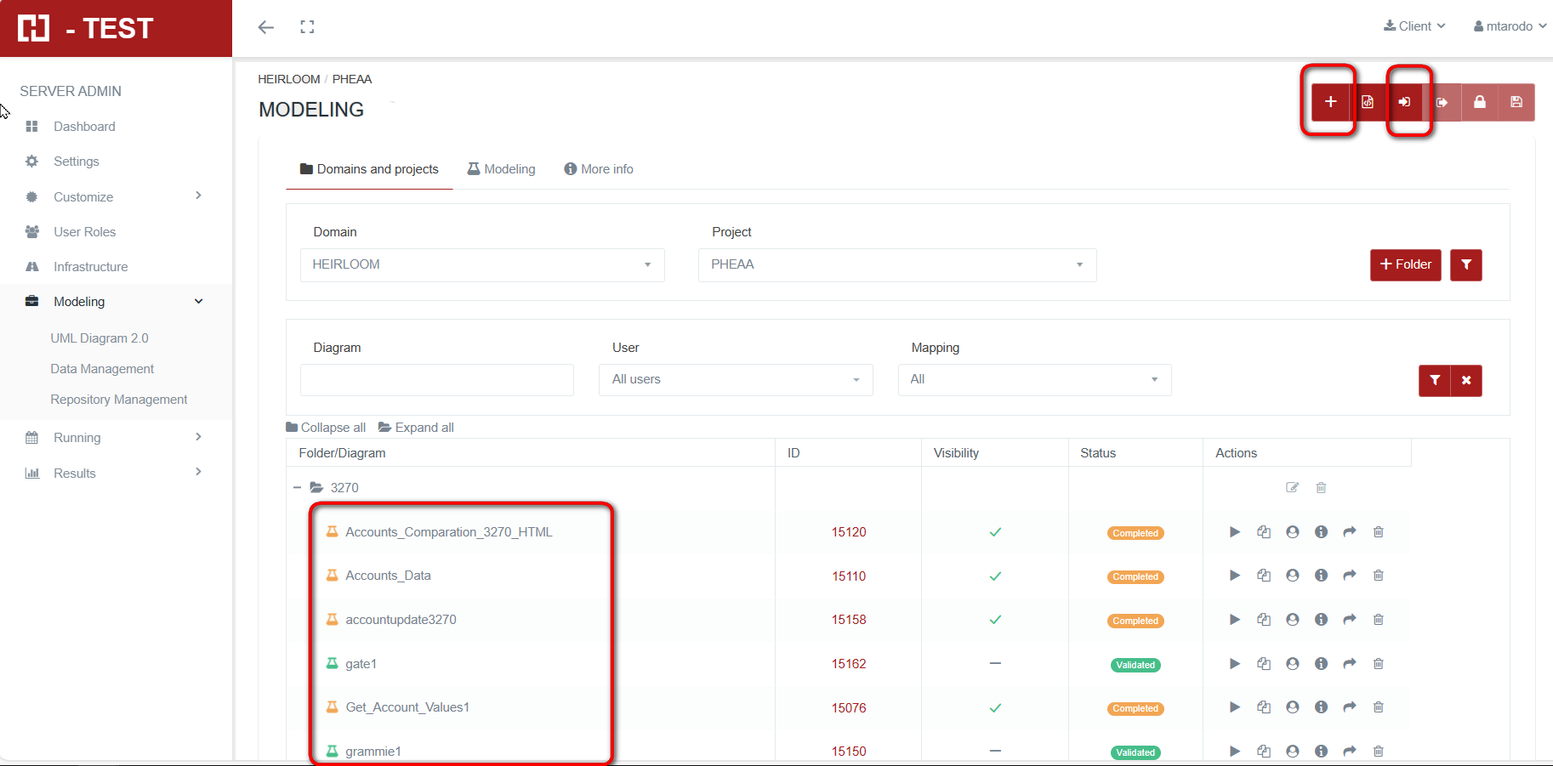Collapse the 3270 folder tree node
Image resolution: width=1553 pixels, height=766 pixels.
click(x=297, y=488)
